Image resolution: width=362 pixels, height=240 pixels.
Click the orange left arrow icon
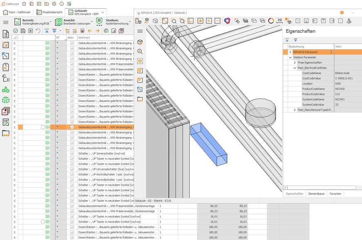(x=90, y=31)
